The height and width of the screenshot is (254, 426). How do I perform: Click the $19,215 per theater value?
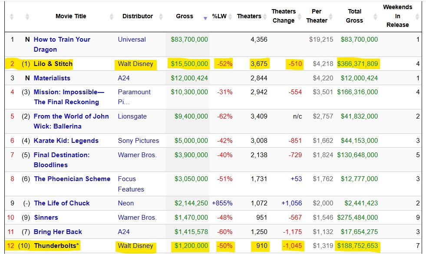click(x=321, y=40)
